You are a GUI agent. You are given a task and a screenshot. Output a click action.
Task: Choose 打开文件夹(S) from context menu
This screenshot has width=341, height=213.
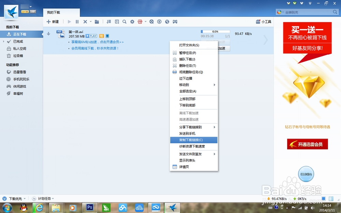[x=194, y=45]
